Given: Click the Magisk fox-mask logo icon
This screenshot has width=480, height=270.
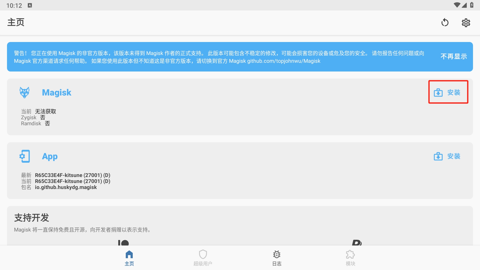Looking at the screenshot, I should click(x=24, y=92).
